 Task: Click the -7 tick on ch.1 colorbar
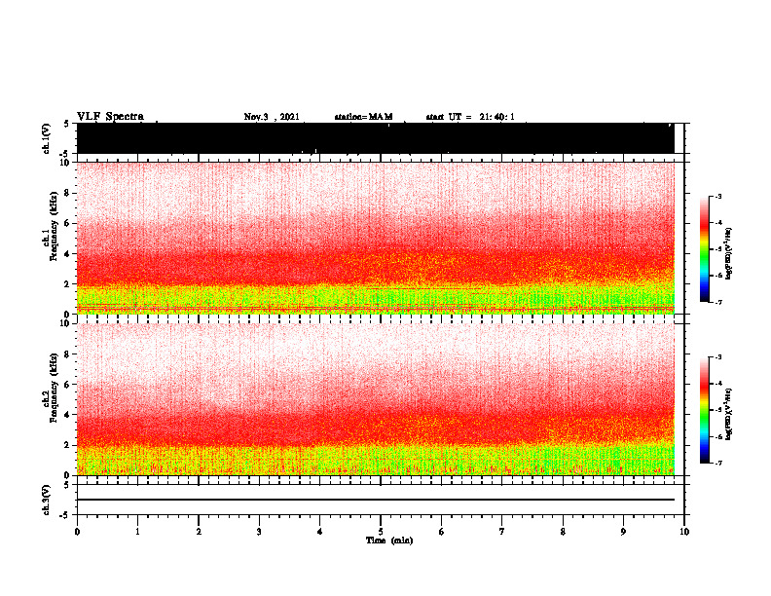[718, 302]
